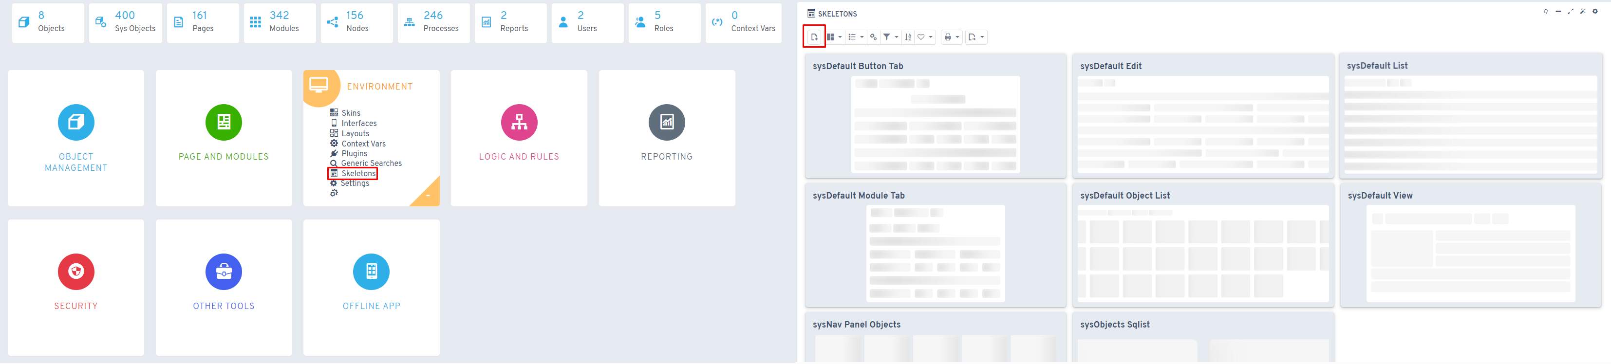
Task: Open the A-Z sort option
Action: [x=908, y=37]
